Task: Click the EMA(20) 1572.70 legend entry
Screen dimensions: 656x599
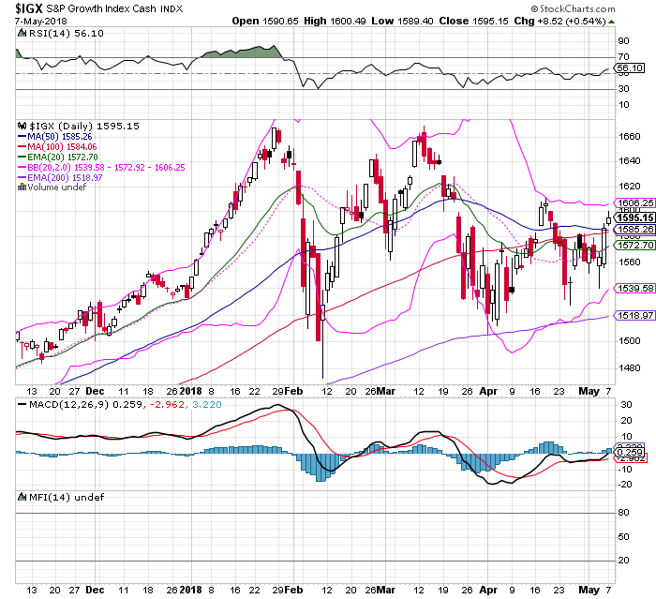Action: pyautogui.click(x=57, y=157)
